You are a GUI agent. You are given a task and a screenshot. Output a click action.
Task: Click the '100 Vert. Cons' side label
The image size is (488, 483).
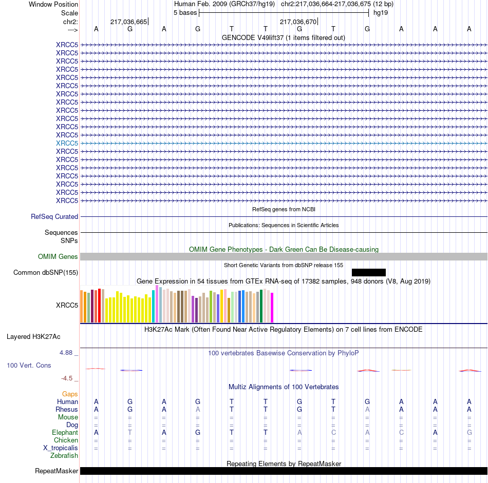pos(29,365)
